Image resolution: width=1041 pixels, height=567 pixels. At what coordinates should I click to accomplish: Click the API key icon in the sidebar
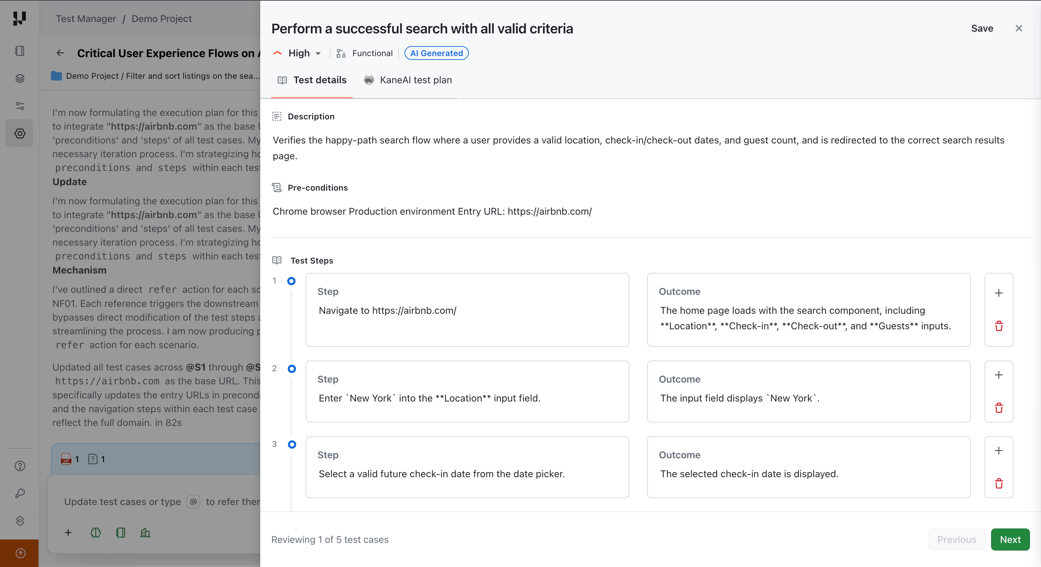point(19,493)
